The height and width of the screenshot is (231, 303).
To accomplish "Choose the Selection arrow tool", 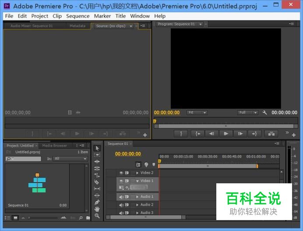I will click(97, 148).
